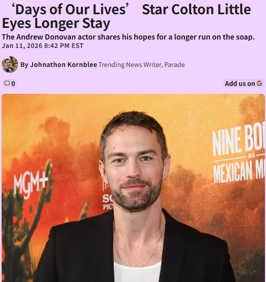Click the comment count number 0
This screenshot has width=266, height=282.
point(13,84)
